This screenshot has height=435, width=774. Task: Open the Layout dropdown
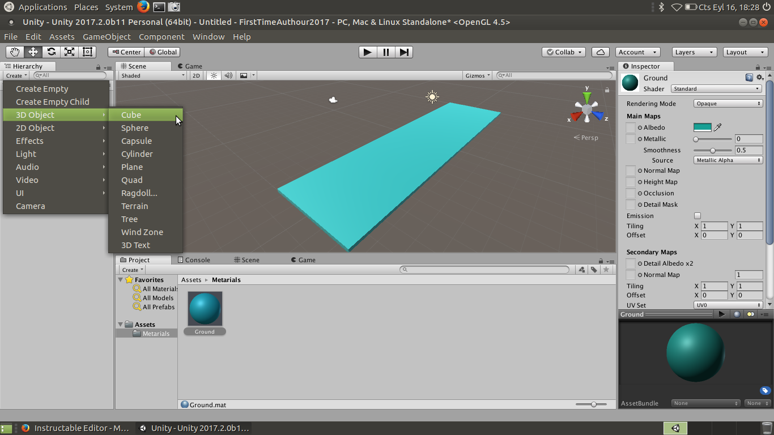click(x=746, y=52)
